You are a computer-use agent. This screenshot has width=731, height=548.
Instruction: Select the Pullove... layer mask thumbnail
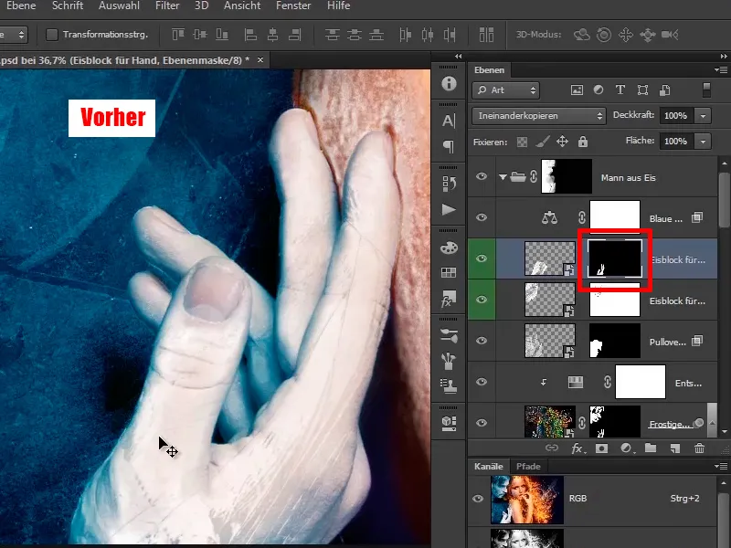[614, 341]
